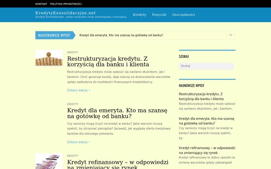Show previous post in news ticker
Screen dimensions: 271x169
point(227,35)
